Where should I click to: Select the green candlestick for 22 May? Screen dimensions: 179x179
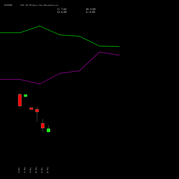coord(48,130)
